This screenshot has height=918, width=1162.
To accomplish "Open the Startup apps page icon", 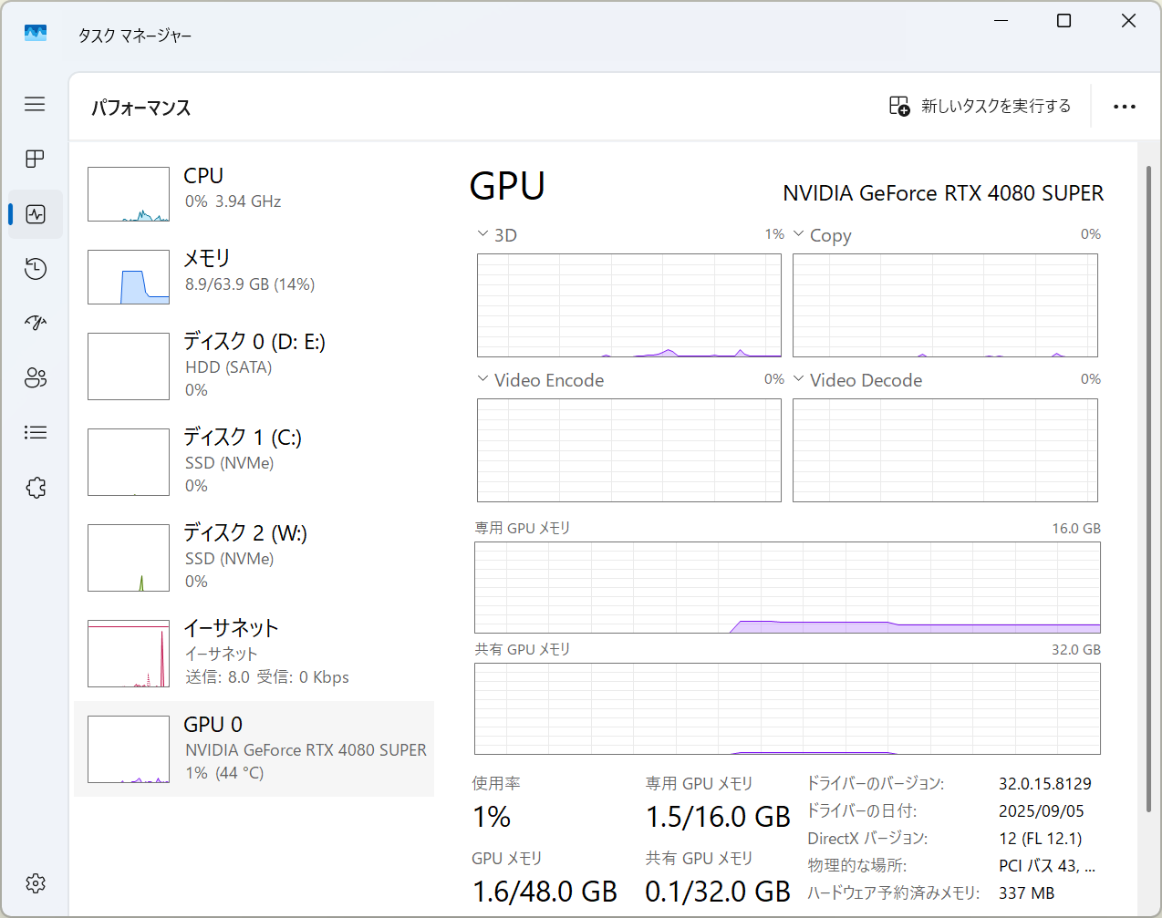I will [35, 323].
